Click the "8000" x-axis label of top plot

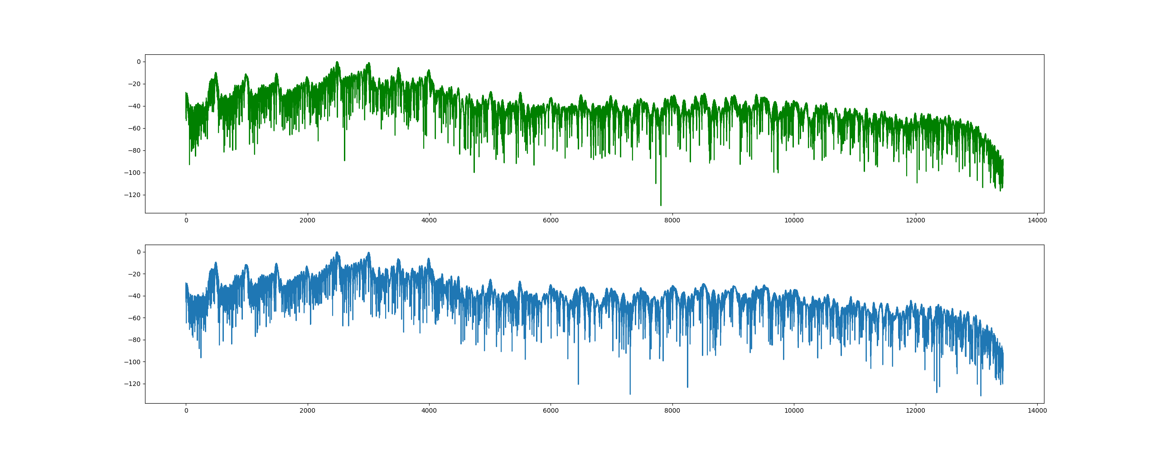(x=672, y=221)
